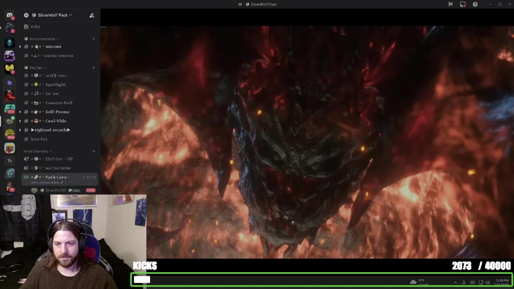Join Wolf Den - VIP voice channel
This screenshot has height=289, width=514.
point(58,159)
